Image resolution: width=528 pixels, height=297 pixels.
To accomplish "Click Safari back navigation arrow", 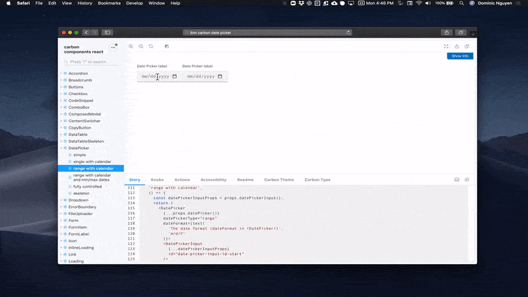I will click(x=86, y=32).
